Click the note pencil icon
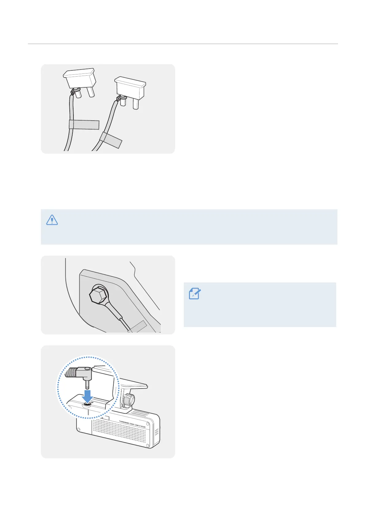The height and width of the screenshot is (518, 366). (x=195, y=294)
